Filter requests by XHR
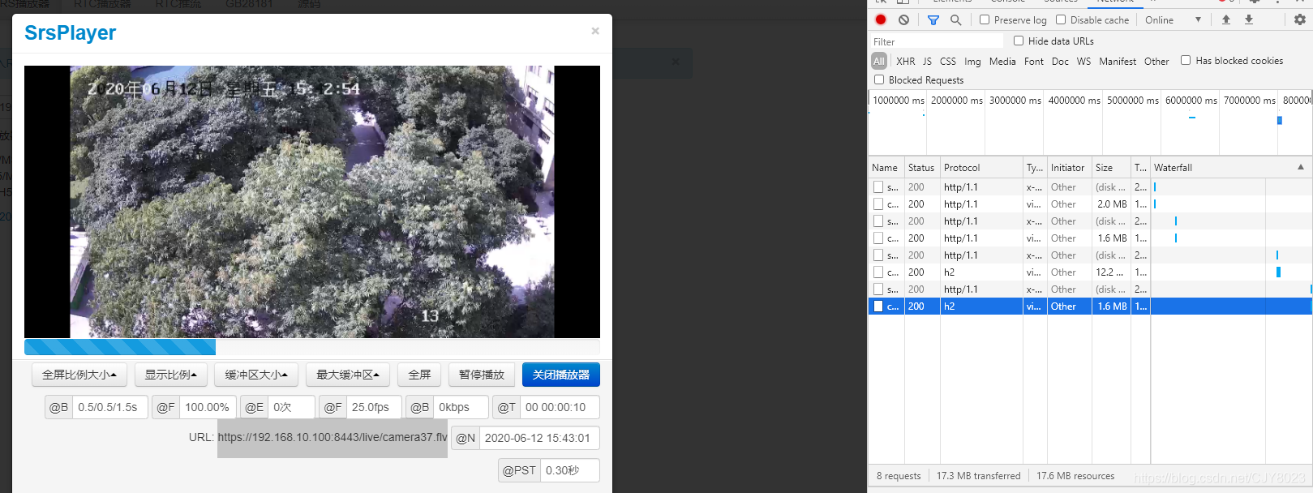 coord(906,61)
